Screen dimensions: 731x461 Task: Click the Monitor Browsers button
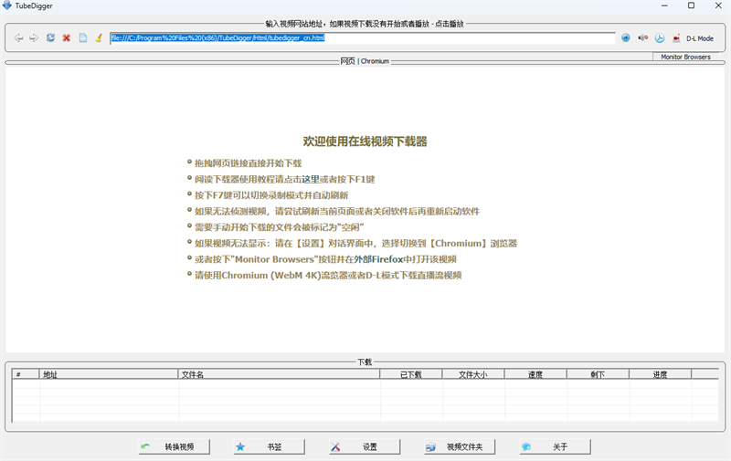(x=685, y=57)
